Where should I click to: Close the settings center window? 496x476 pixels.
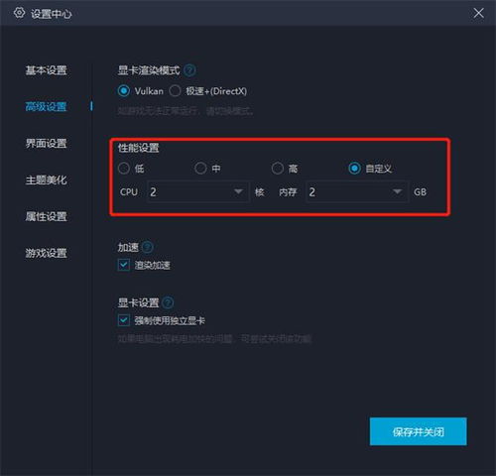coord(478,13)
